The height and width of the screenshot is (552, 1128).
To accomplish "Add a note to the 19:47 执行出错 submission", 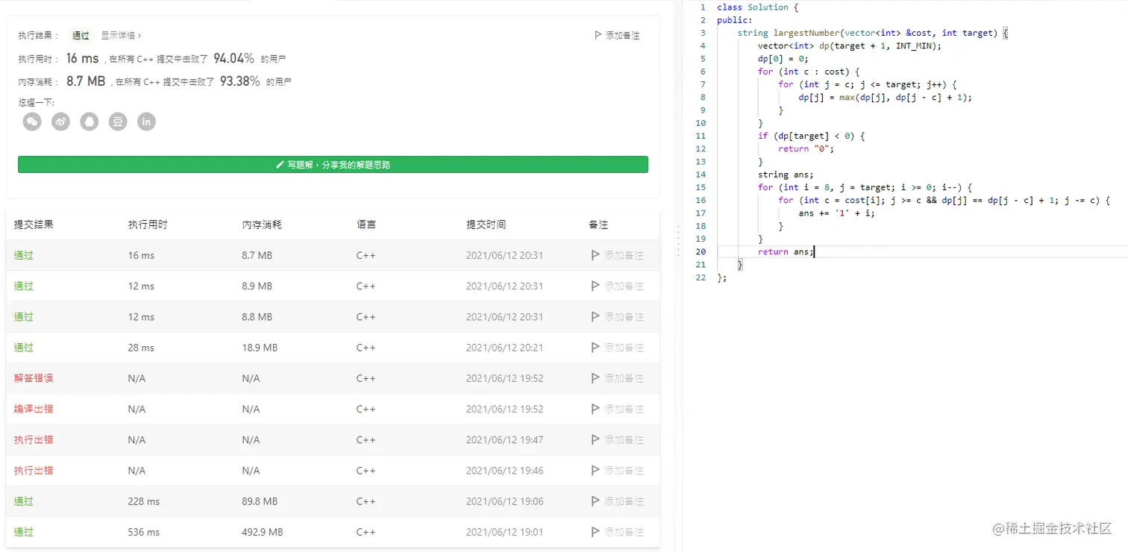I will tap(617, 439).
